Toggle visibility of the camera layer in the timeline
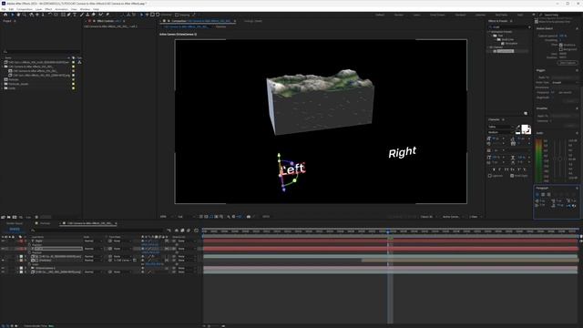This screenshot has width=583, height=328. (3, 268)
